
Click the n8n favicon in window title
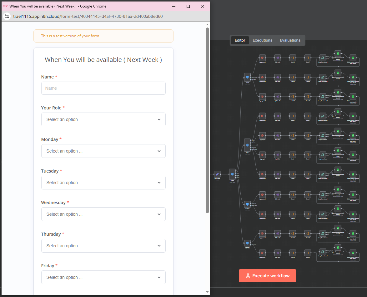click(x=5, y=6)
